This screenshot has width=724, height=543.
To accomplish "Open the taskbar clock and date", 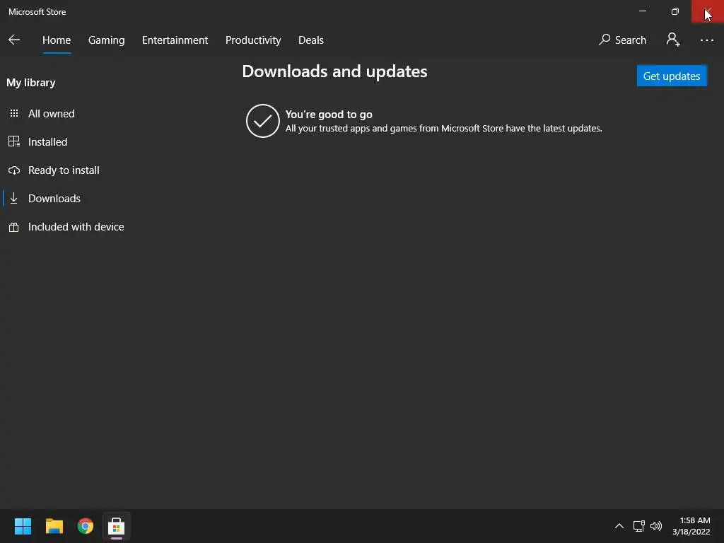I will click(x=691, y=526).
